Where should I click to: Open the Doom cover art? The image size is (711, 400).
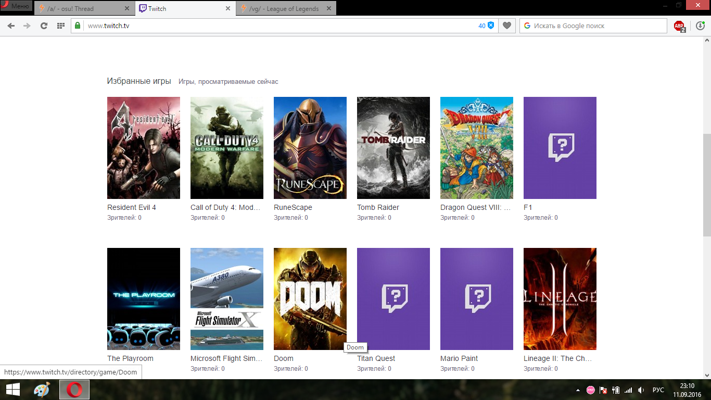pos(310,299)
